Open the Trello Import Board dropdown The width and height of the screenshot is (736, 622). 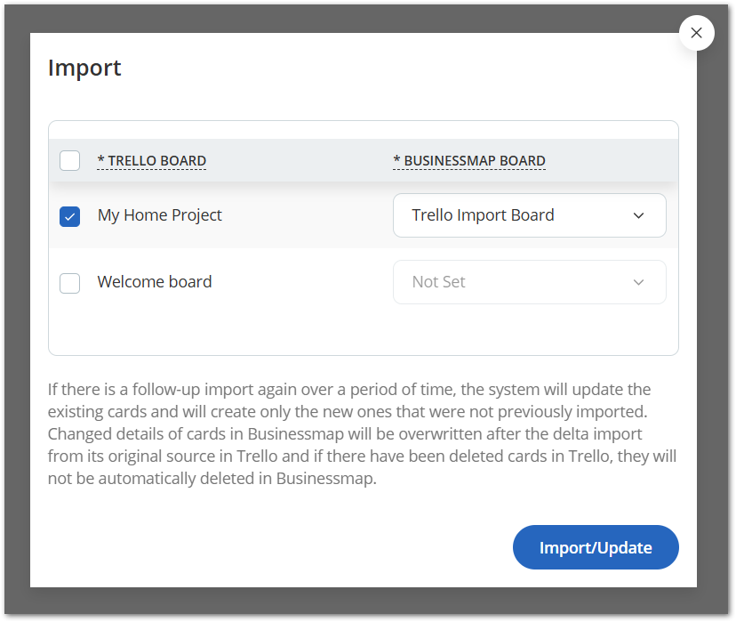[529, 215]
